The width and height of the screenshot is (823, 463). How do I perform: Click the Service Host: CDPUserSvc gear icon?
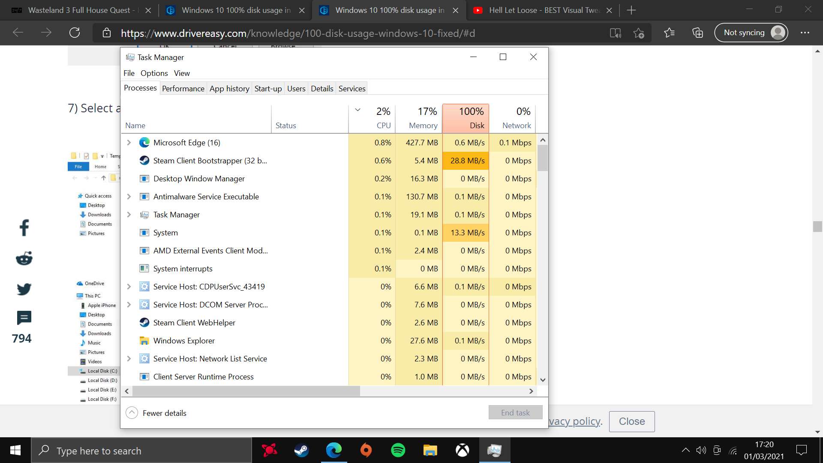pos(144,286)
